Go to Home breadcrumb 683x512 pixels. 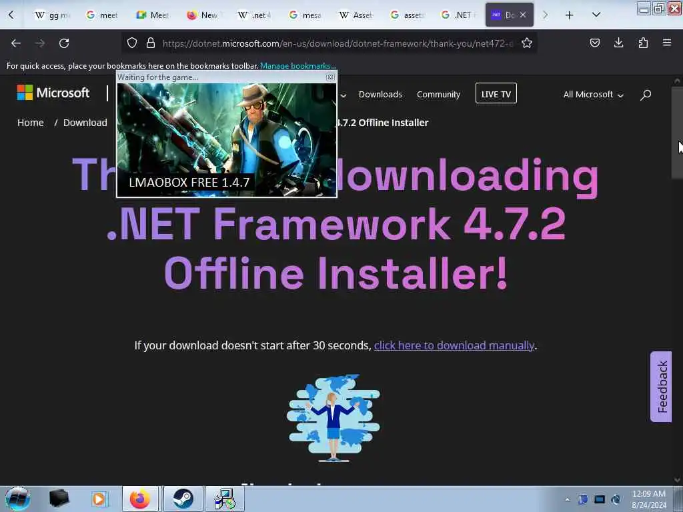[31, 123]
